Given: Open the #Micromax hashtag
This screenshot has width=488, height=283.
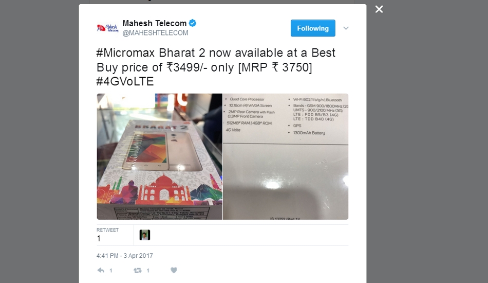Looking at the screenshot, I should pos(125,53).
